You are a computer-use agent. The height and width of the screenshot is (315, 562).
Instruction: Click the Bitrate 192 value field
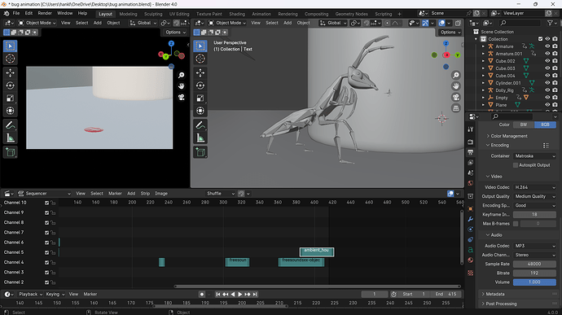(534, 273)
